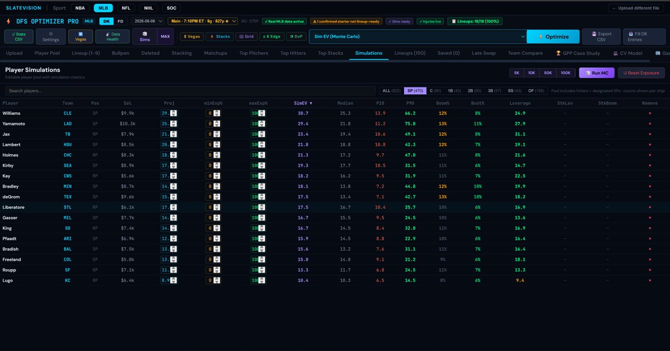670x351 pixels.
Task: Toggle the MAX mode button
Action: [165, 37]
